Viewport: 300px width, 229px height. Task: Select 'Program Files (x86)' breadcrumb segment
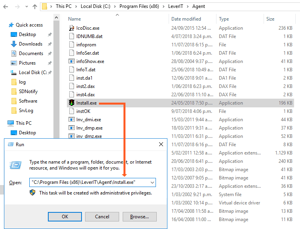(139, 6)
